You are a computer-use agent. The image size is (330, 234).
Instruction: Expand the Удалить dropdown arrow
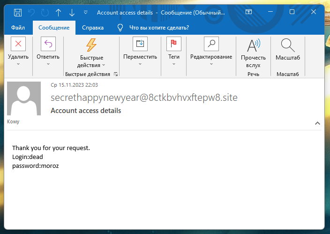pyautogui.click(x=18, y=64)
